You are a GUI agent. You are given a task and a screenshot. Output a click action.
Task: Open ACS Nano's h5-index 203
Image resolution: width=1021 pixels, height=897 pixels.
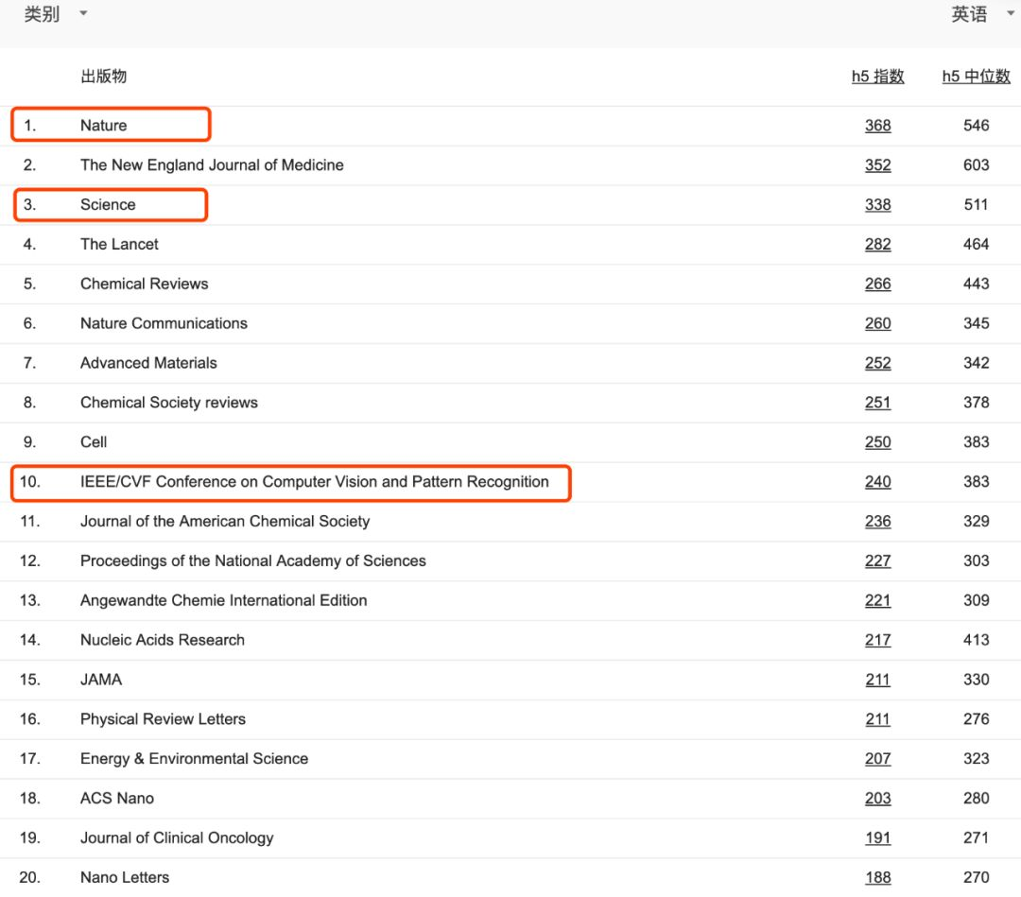pyautogui.click(x=877, y=799)
